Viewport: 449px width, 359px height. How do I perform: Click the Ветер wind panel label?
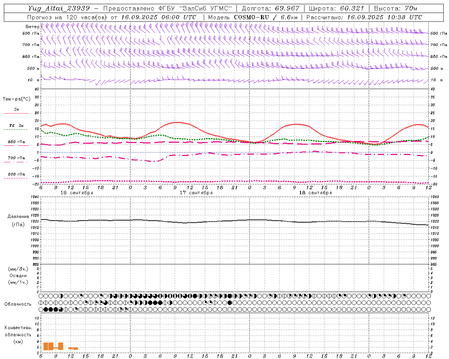coord(32,27)
